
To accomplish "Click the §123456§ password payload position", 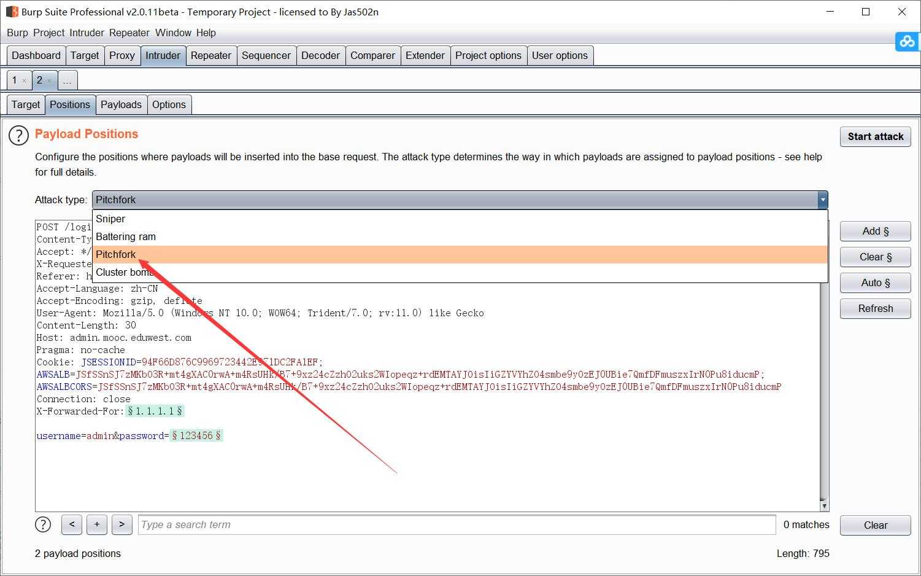I will [x=196, y=436].
